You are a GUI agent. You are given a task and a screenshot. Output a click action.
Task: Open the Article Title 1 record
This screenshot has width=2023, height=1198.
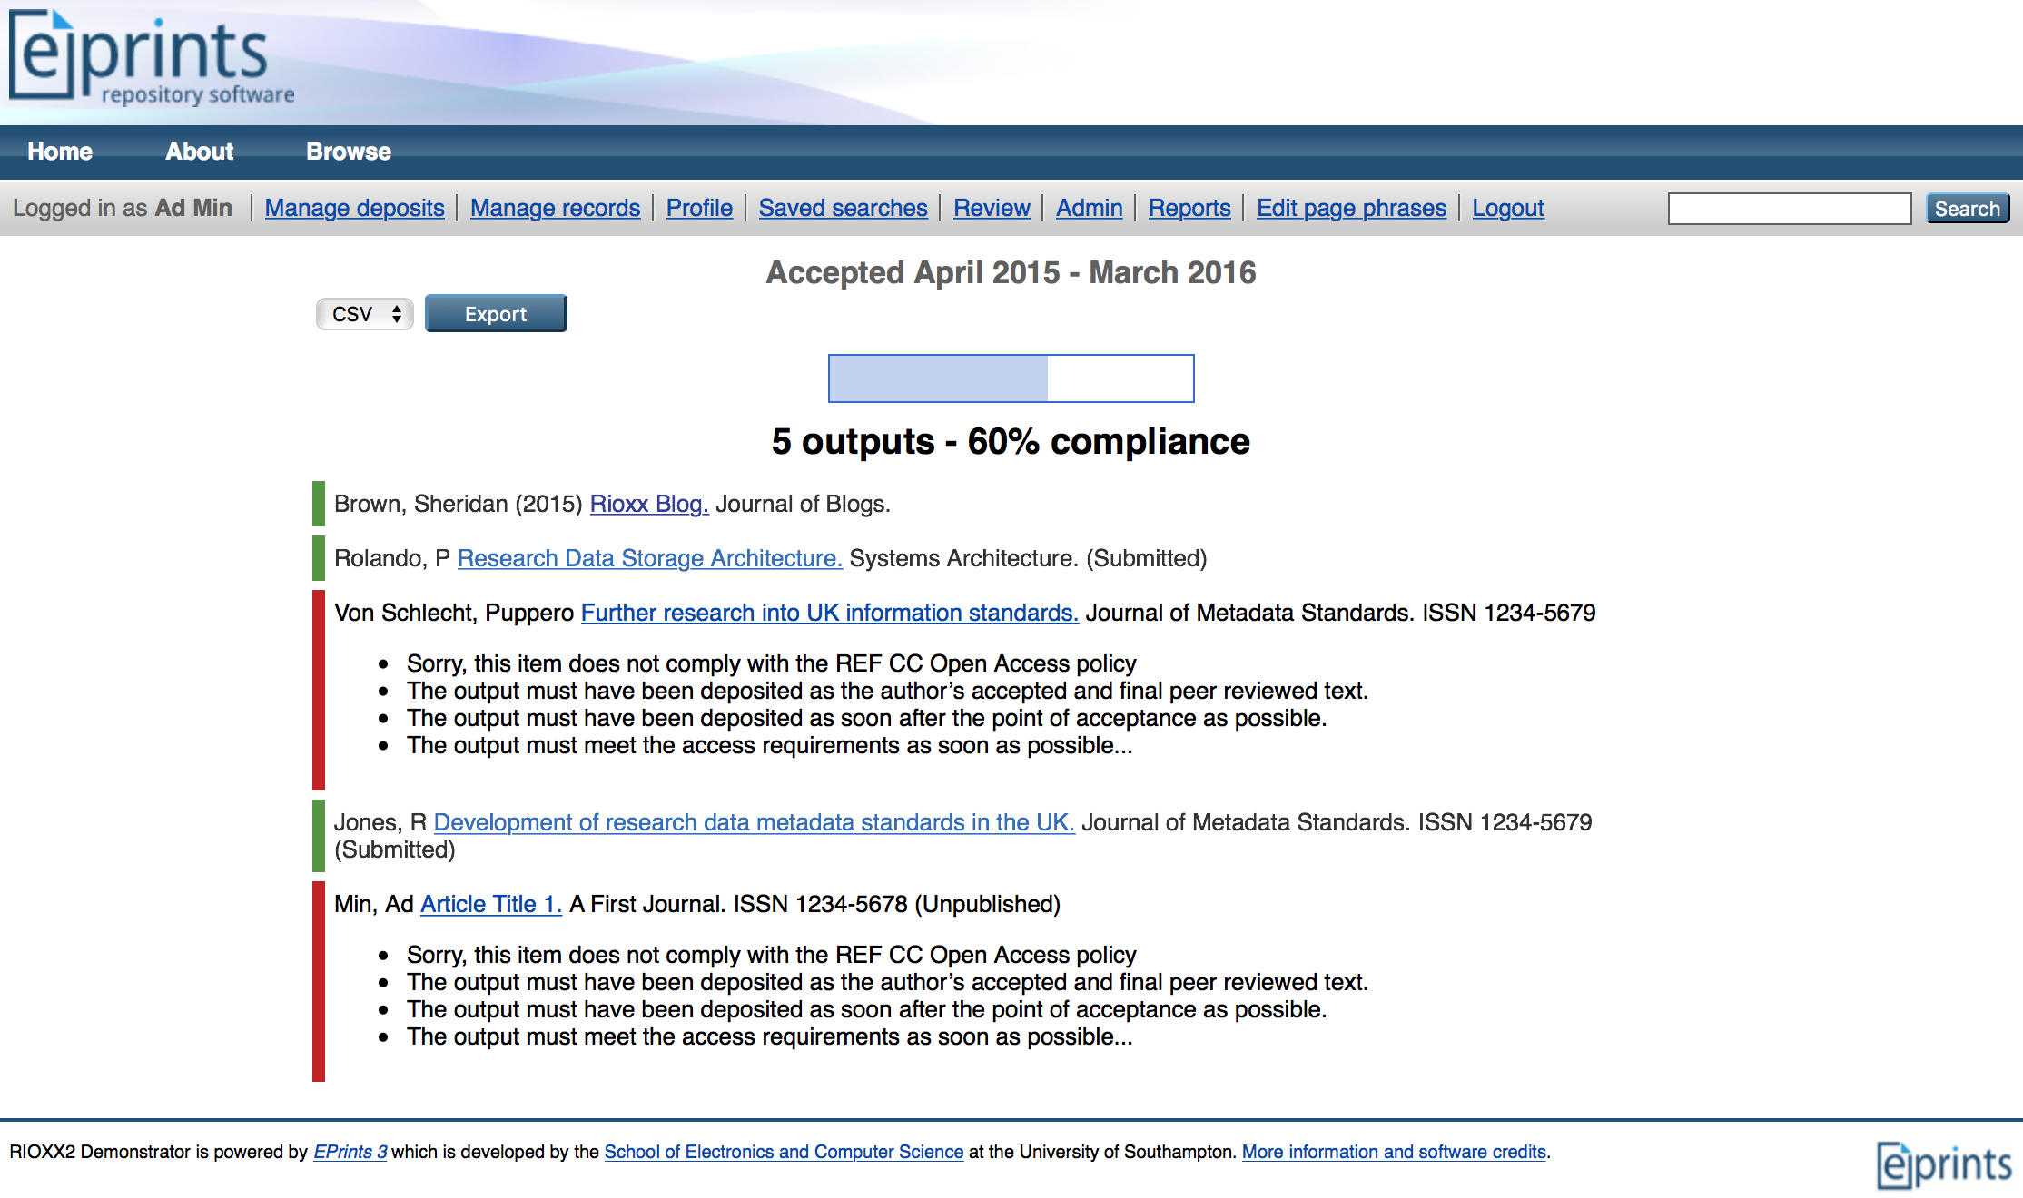490,904
